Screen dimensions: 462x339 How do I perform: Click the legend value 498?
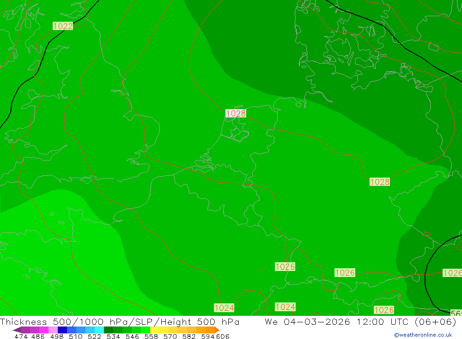click(x=56, y=336)
